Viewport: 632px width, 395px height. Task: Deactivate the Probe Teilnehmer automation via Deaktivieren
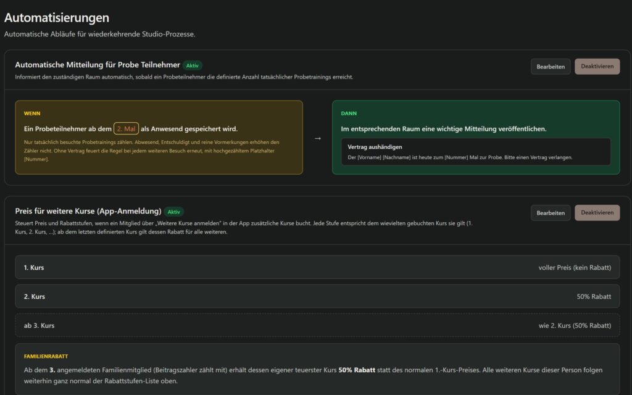click(x=597, y=67)
